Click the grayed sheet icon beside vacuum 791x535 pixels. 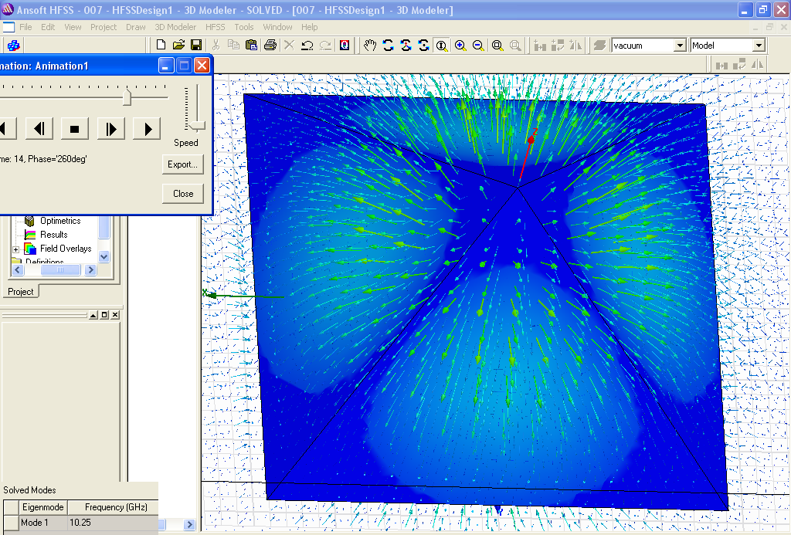tap(599, 46)
